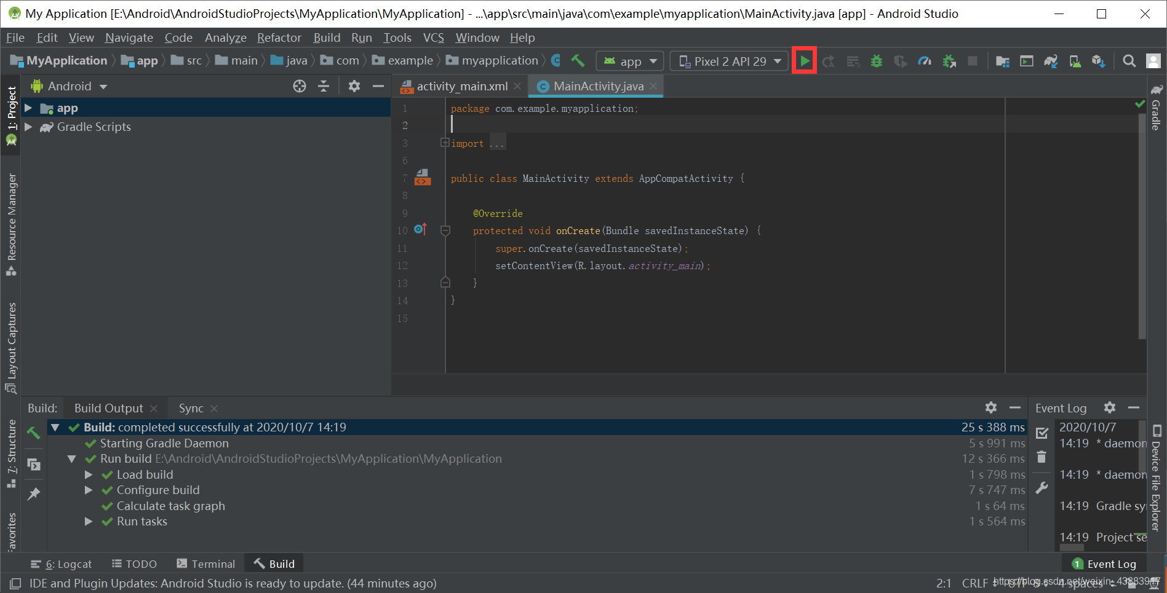This screenshot has height=593, width=1167.
Task: Open the Refactor menu
Action: (279, 37)
